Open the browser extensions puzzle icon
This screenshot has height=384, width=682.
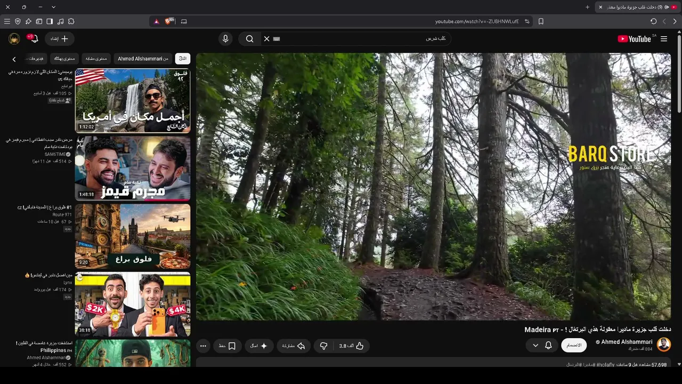[71, 21]
